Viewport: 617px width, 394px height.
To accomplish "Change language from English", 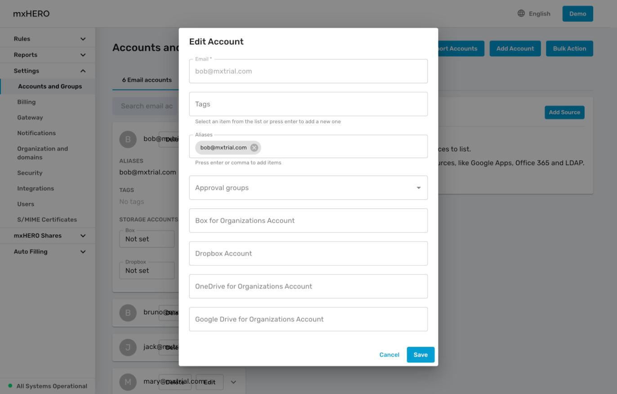I will pyautogui.click(x=534, y=13).
